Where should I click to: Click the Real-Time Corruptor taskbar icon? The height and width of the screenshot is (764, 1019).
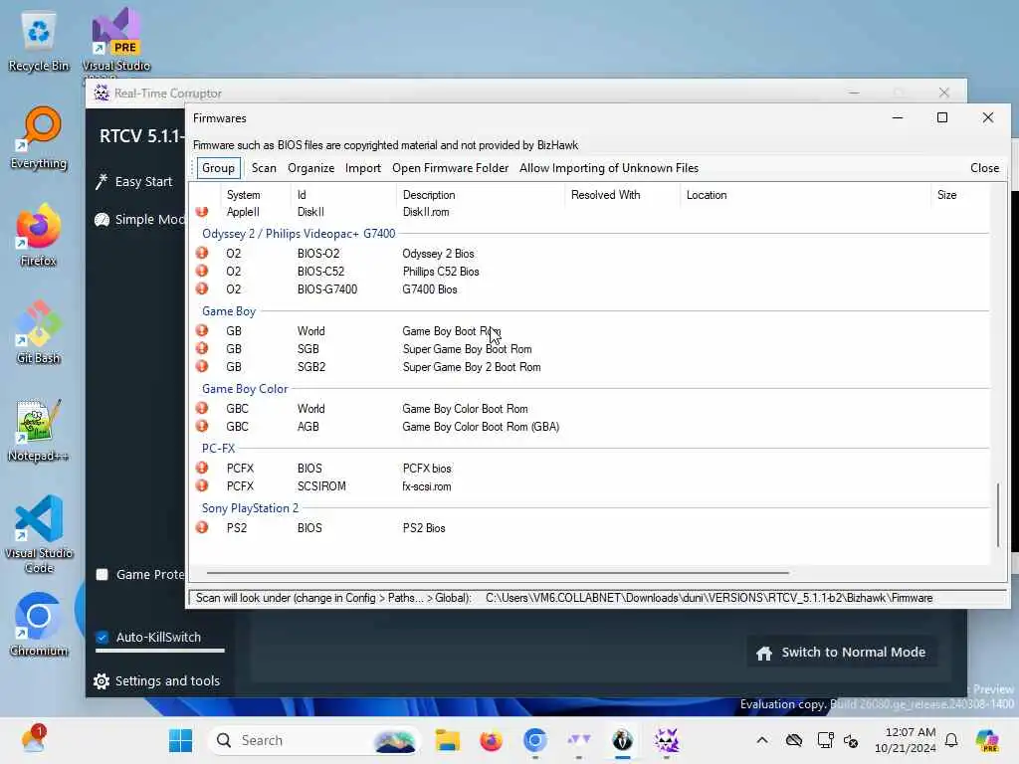(x=666, y=740)
